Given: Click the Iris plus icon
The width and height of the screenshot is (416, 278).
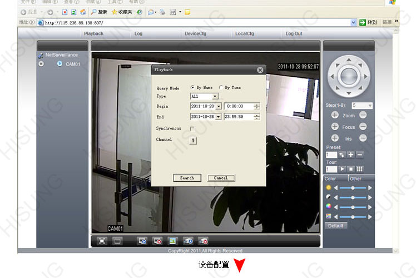Looking at the screenshot, I should pyautogui.click(x=335, y=138).
